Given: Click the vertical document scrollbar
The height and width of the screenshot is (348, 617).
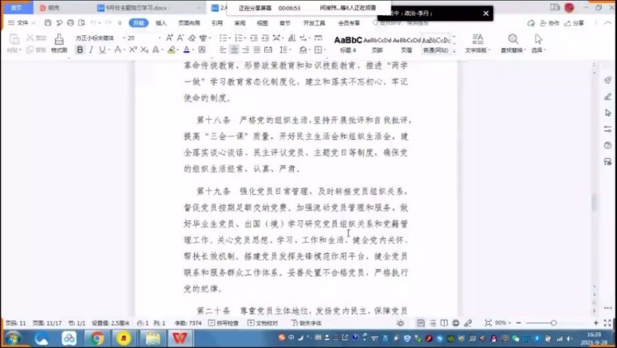Looking at the screenshot, I should point(593,202).
